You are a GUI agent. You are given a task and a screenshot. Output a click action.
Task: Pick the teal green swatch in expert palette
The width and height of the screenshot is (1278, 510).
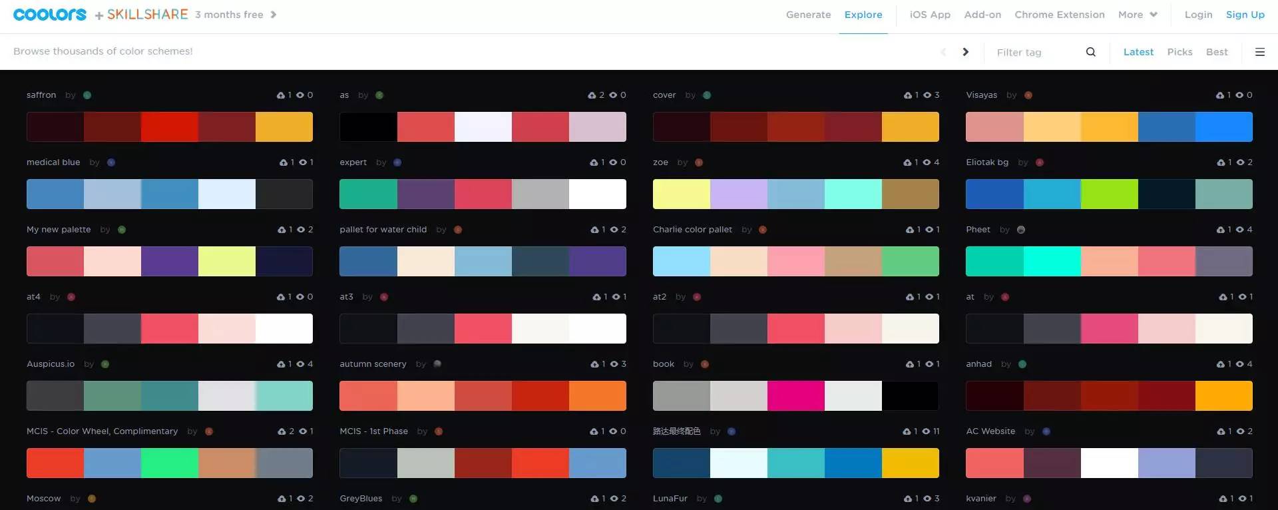pyautogui.click(x=368, y=194)
